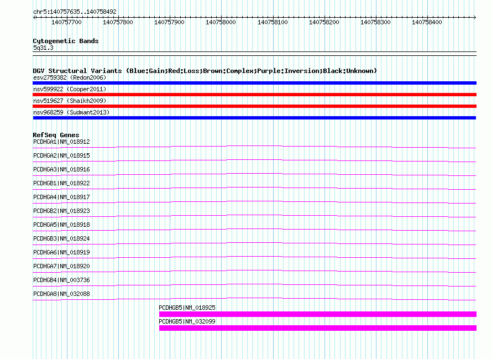Select the Cytogenetic Bands track title

(x=66, y=41)
